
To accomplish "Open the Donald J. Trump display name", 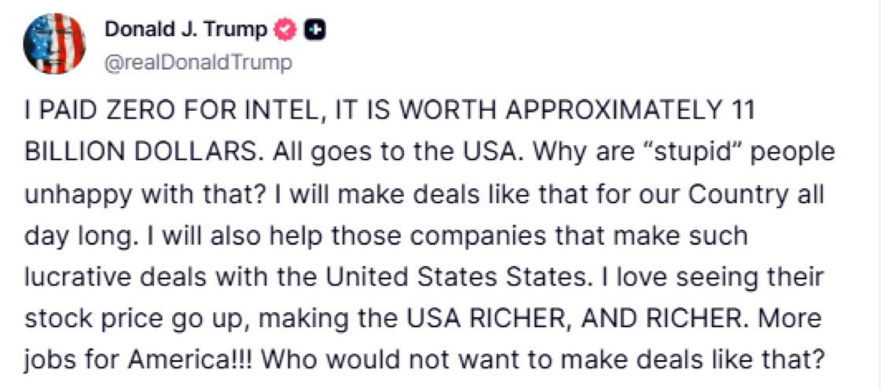I will (187, 30).
